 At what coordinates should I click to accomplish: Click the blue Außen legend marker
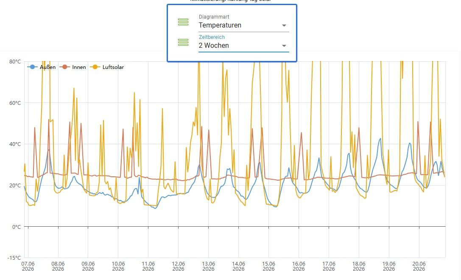coord(33,67)
